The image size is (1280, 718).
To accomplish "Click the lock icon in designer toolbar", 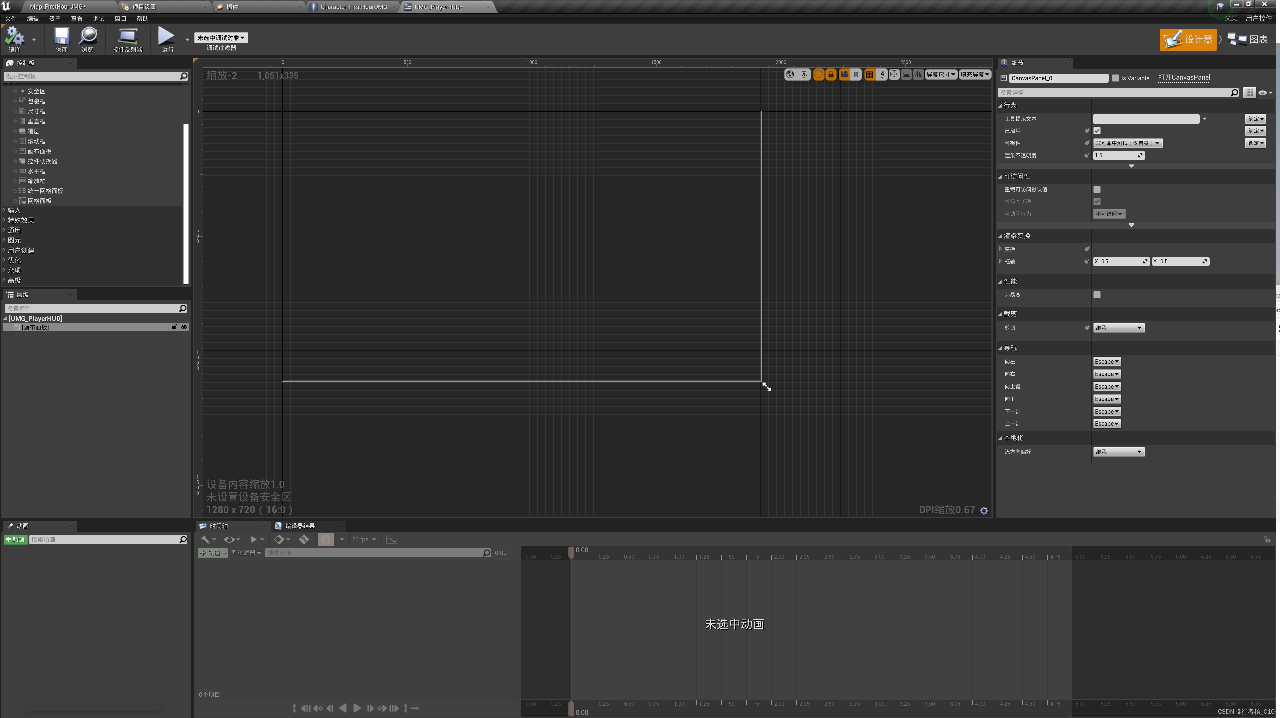I will point(831,74).
